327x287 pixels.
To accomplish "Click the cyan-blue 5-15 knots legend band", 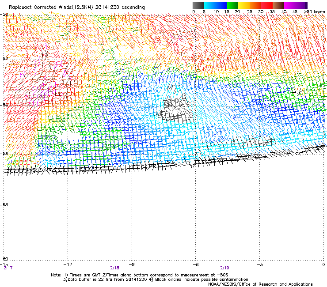I will pyautogui.click(x=215, y=5).
